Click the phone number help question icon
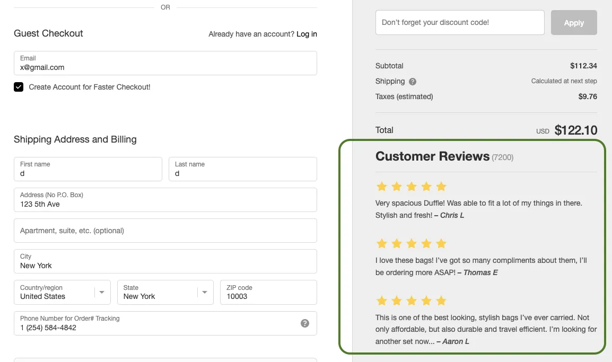Screen dimensions: 612x362 (x=305, y=323)
